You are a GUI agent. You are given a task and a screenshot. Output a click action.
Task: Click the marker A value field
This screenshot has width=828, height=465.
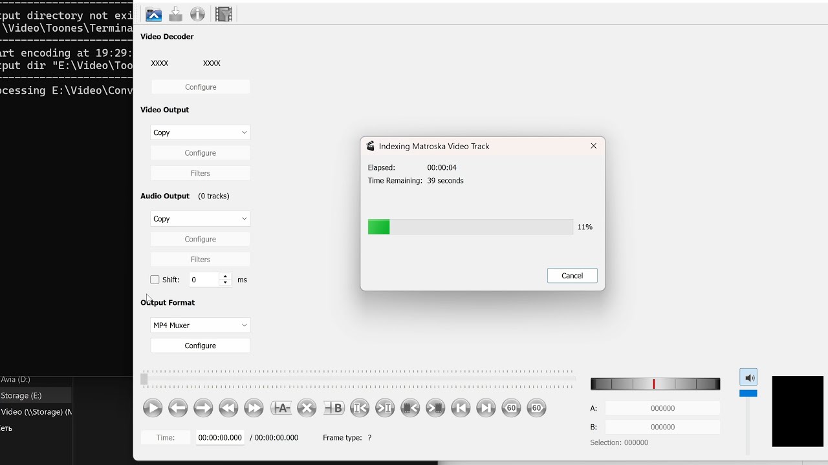(x=662, y=409)
